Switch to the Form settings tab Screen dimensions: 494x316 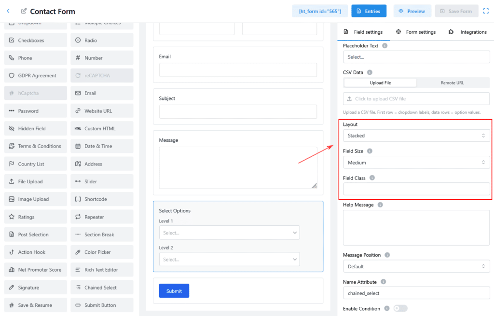[415, 32]
